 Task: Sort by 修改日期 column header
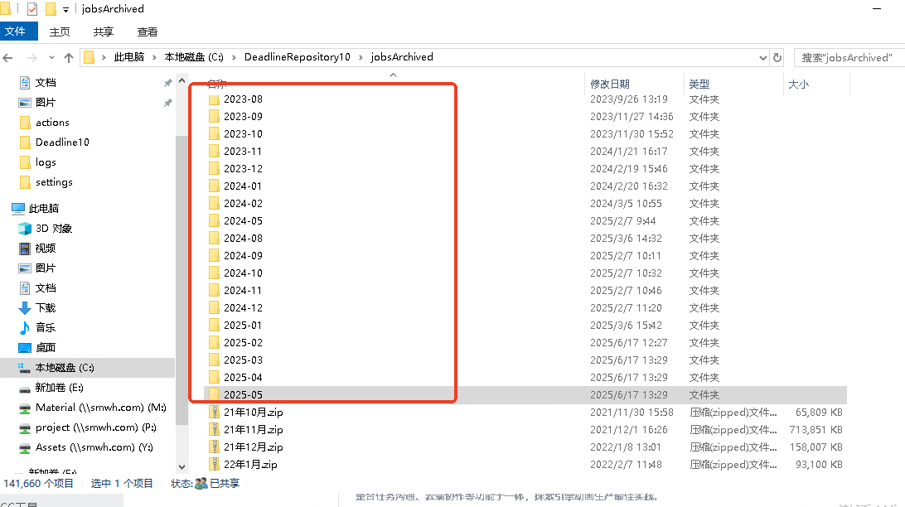609,84
